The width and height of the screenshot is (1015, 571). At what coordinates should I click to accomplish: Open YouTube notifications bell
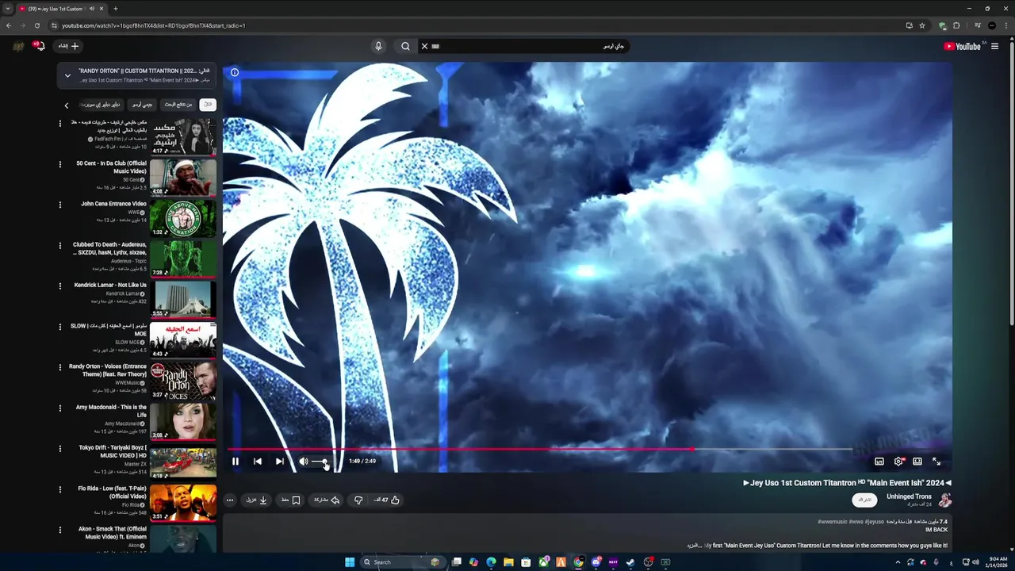39,46
